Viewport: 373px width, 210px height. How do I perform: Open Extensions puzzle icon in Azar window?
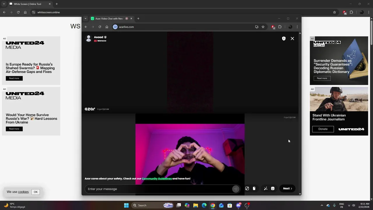coord(280,27)
